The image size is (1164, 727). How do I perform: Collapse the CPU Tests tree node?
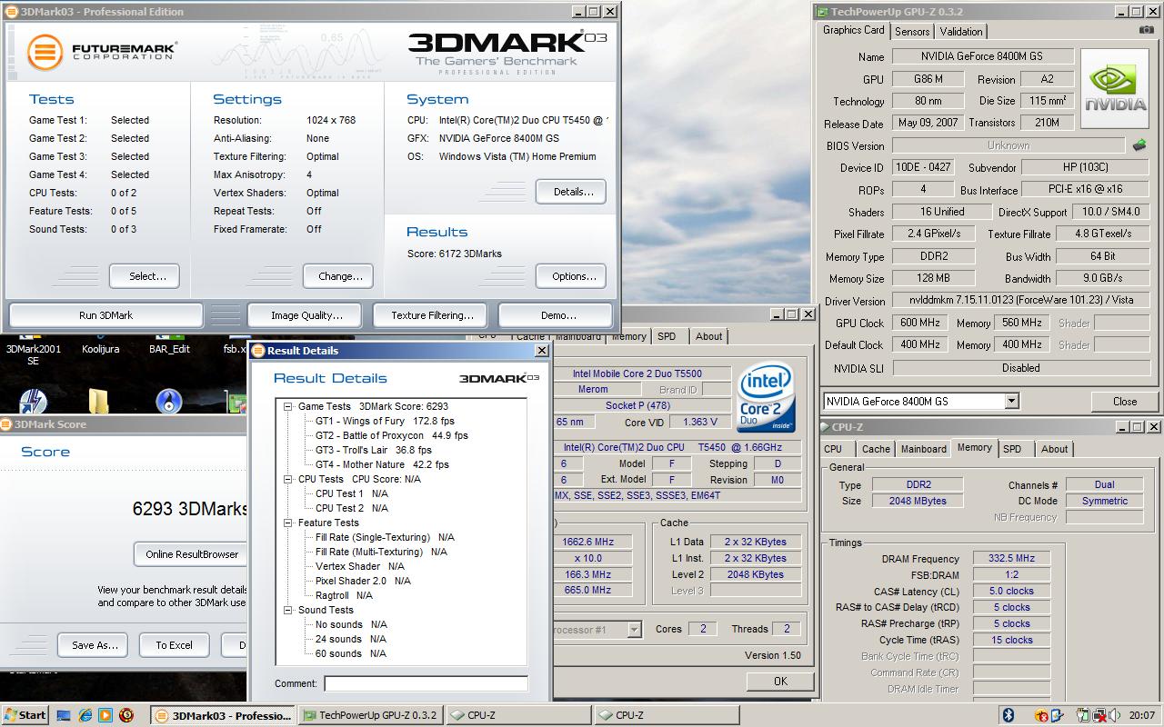(x=288, y=479)
